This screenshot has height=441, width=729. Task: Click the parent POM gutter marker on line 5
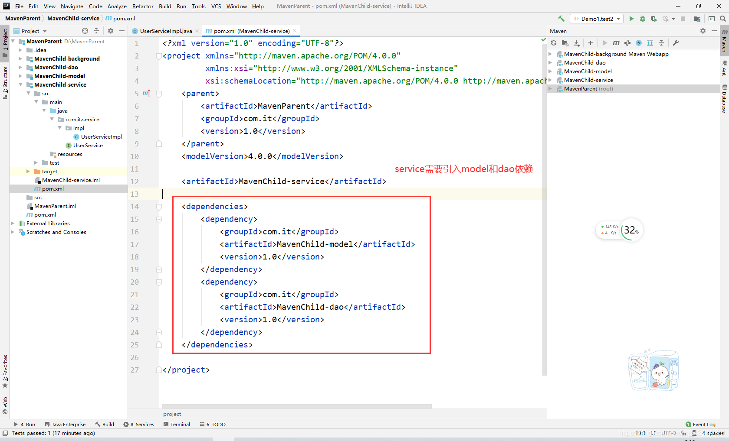(146, 93)
